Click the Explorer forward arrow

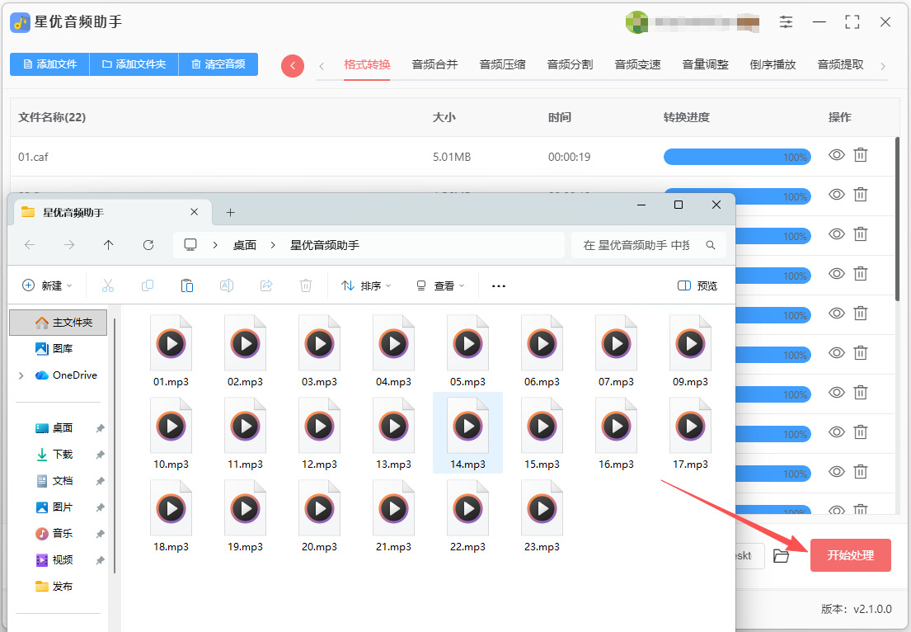tap(69, 245)
